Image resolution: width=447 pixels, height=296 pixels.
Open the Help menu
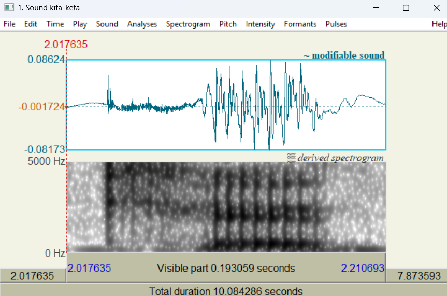[439, 24]
